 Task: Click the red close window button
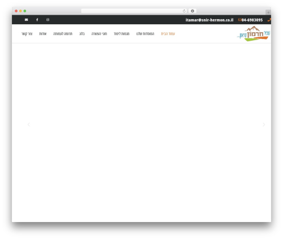16,11
